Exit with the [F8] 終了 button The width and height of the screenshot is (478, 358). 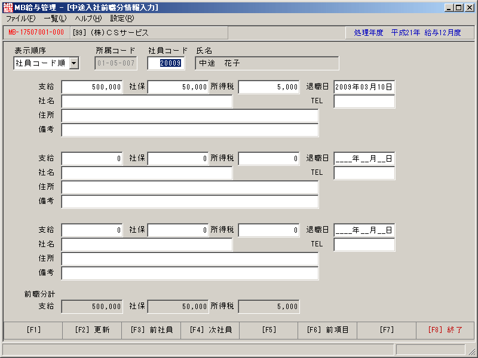point(445,330)
